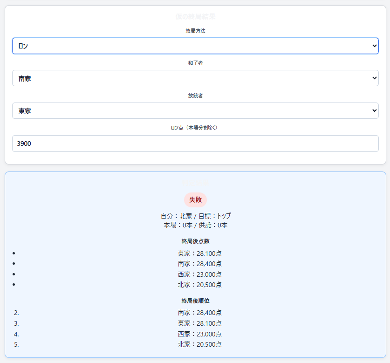Viewport: 390px width, 363px height.
Task: Select the 自分：北家 / 目標：トップ line
Action: click(x=196, y=216)
